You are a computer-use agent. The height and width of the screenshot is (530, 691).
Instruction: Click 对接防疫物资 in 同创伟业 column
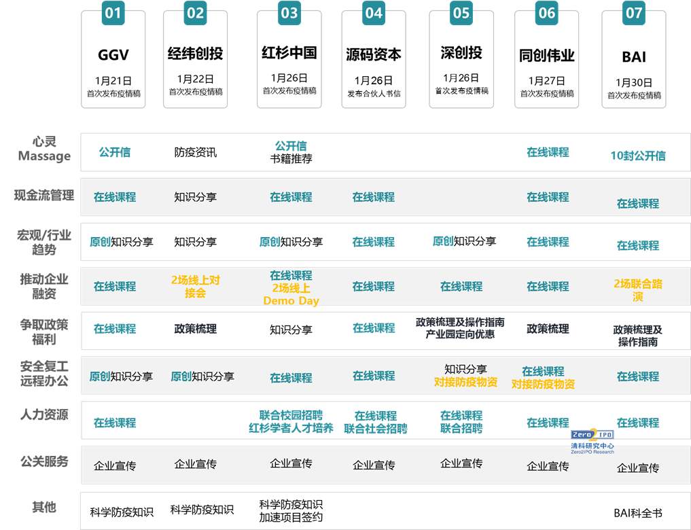543,384
